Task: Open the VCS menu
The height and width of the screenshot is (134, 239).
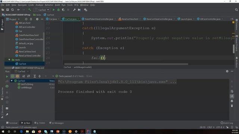Action: [76, 5]
